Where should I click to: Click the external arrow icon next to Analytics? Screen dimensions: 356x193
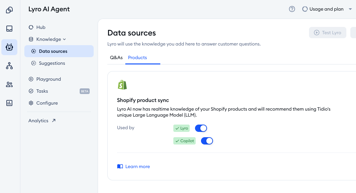(x=54, y=121)
